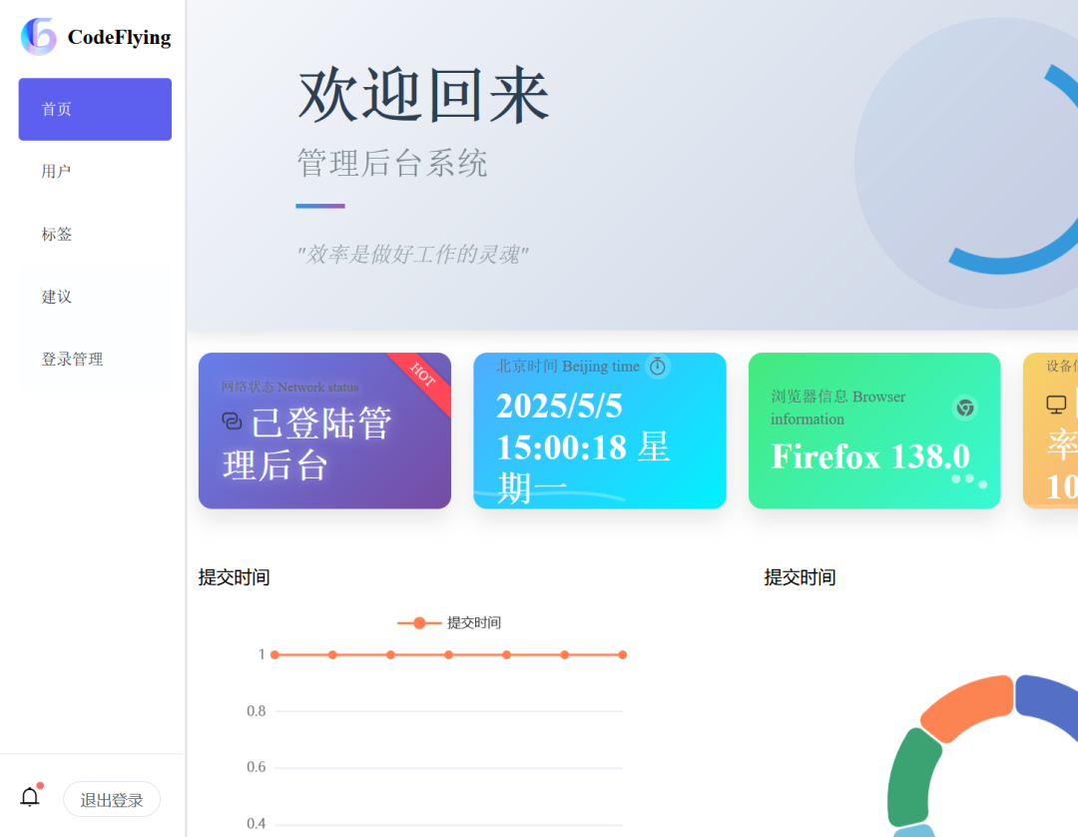Open the 用户 menu item

tap(95, 172)
